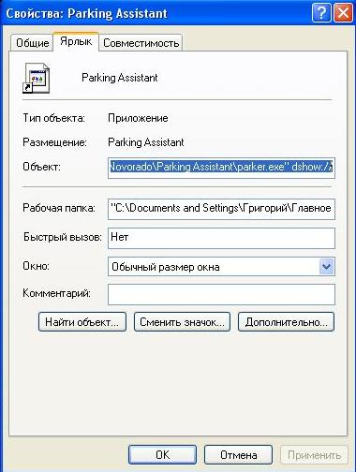Click the Быстрый вызов field showing Нет
The width and height of the screenshot is (356, 472).
coord(221,238)
